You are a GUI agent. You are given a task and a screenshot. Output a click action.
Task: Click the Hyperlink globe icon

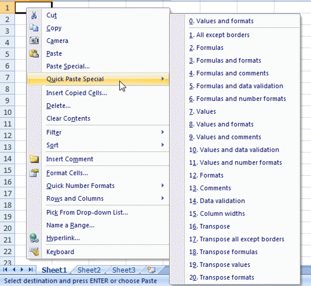pyautogui.click(x=34, y=238)
